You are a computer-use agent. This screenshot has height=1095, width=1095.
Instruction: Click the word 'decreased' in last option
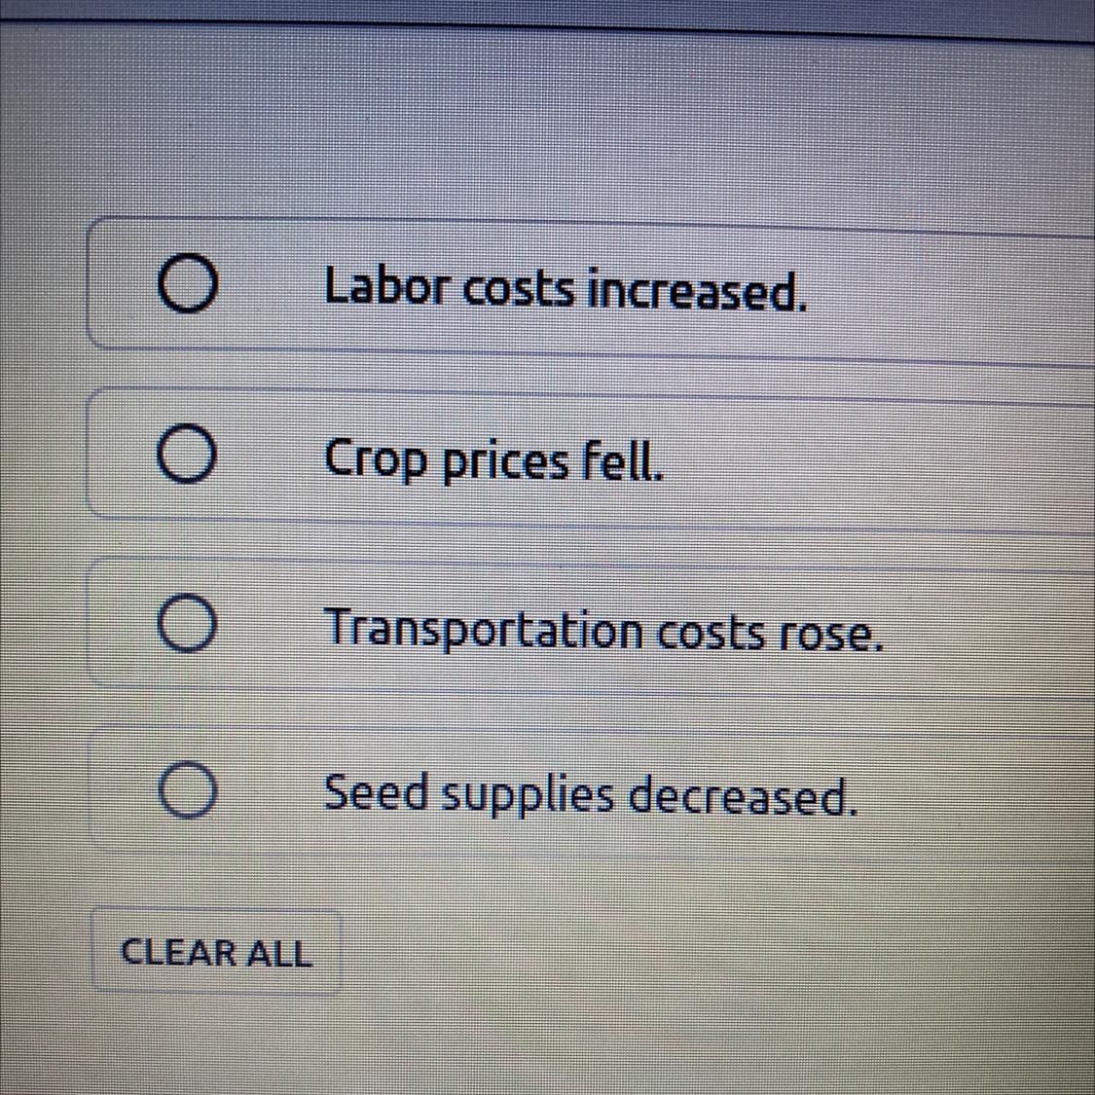pos(744,797)
